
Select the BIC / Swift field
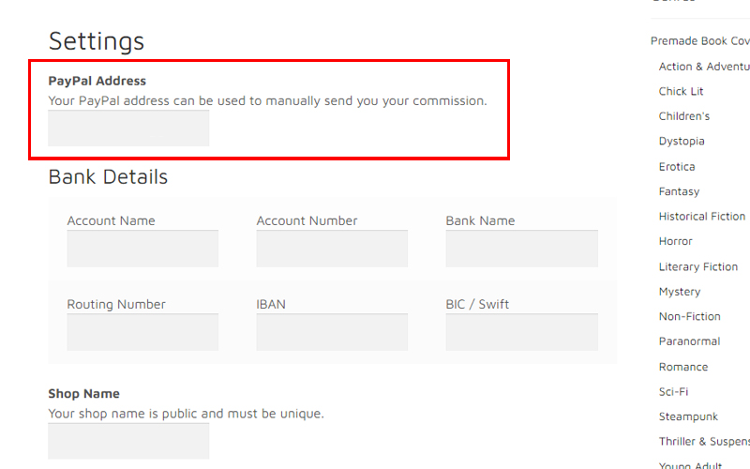tap(522, 332)
